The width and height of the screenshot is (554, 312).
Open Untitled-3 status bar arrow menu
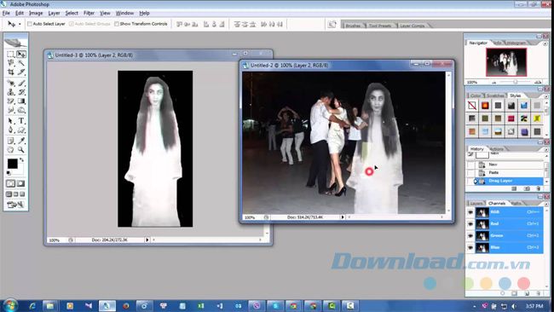[147, 240]
